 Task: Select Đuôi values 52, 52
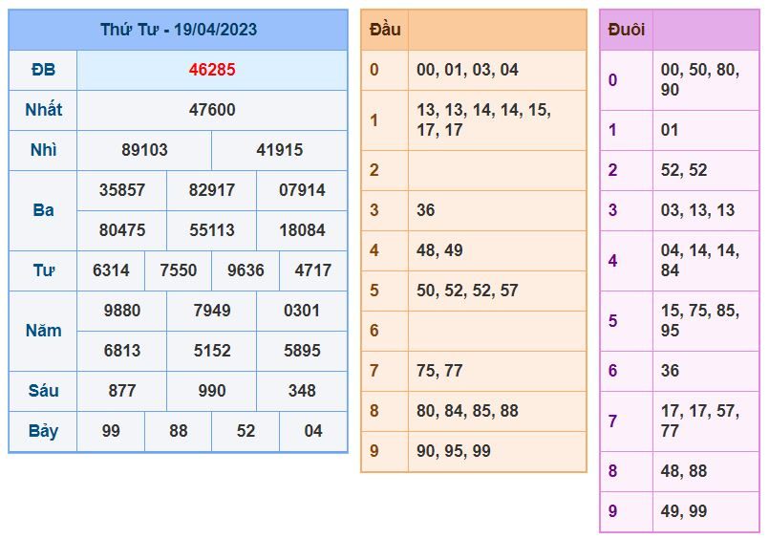pos(684,170)
